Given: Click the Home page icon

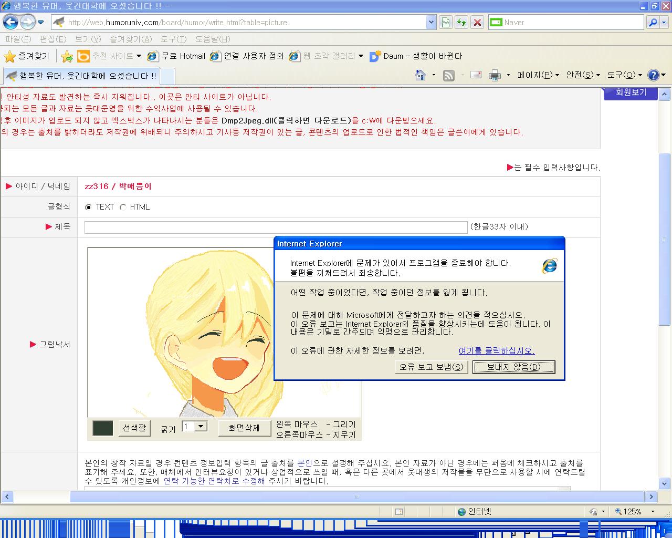Looking at the screenshot, I should coord(420,75).
